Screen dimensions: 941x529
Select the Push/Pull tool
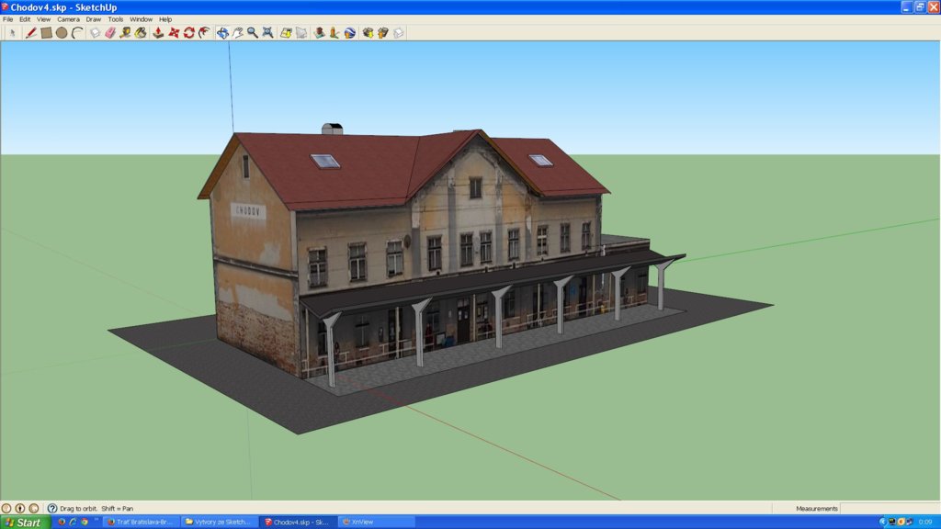click(158, 32)
